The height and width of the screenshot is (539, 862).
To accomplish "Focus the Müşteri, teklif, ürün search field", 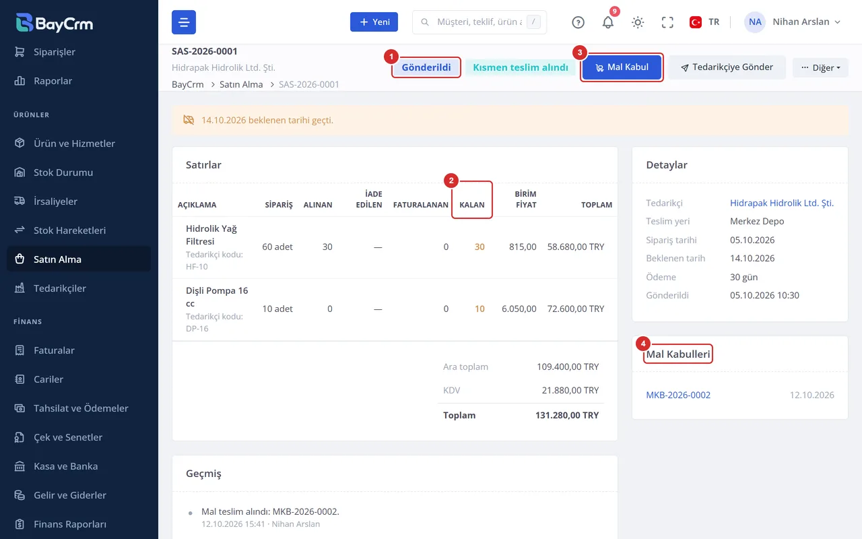I will [x=479, y=22].
